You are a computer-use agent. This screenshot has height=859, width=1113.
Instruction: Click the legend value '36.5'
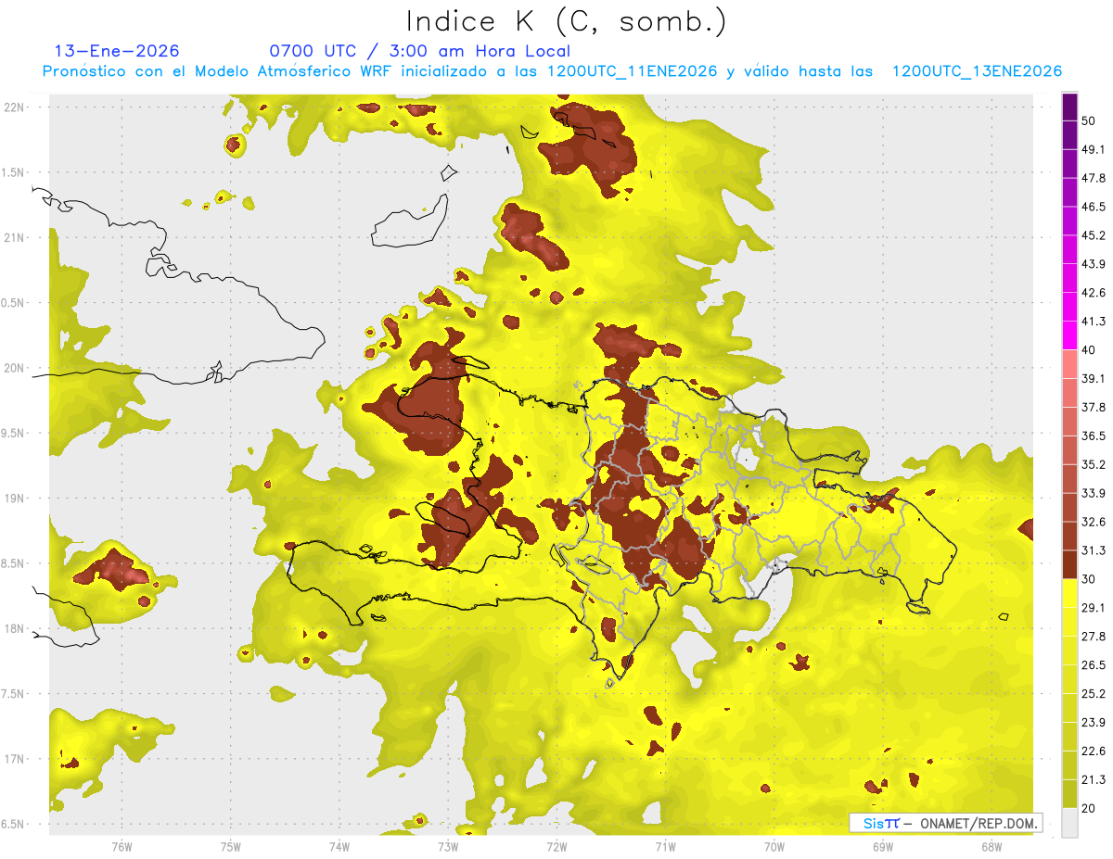(x=1094, y=436)
